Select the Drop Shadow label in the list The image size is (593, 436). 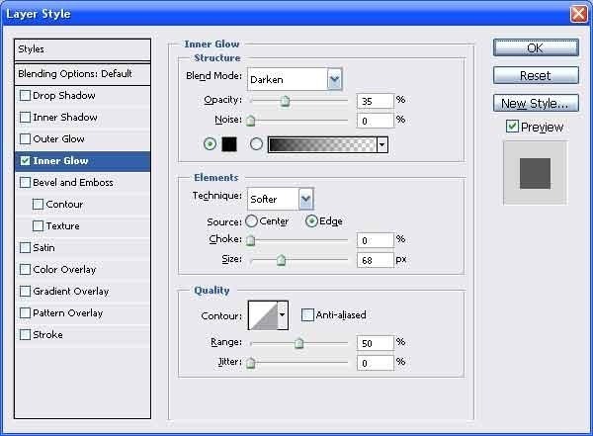click(x=64, y=95)
